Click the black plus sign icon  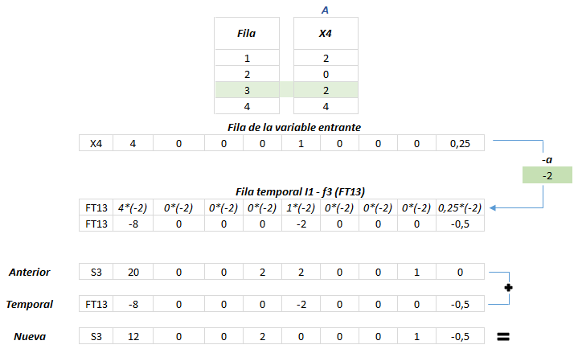(508, 288)
